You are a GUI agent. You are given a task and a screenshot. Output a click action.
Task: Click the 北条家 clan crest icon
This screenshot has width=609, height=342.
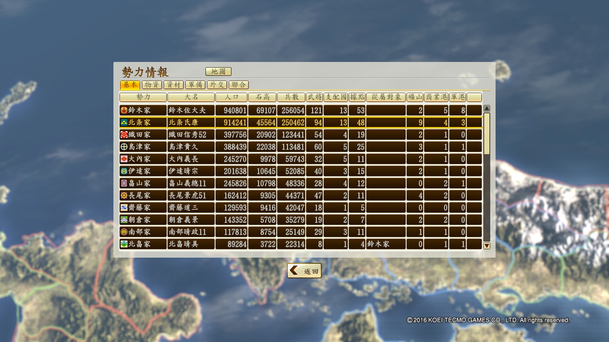coord(124,122)
